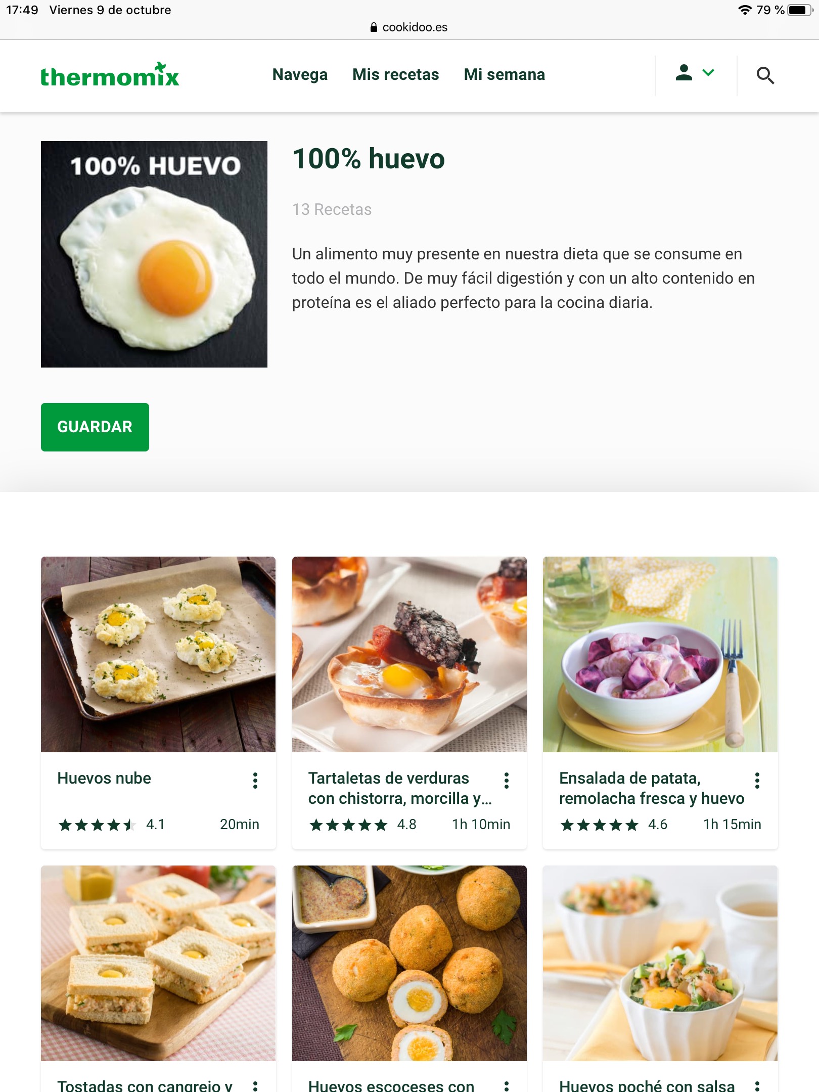819x1092 pixels.
Task: Open options menu for Tostadas con cangrejo
Action: tap(255, 1085)
